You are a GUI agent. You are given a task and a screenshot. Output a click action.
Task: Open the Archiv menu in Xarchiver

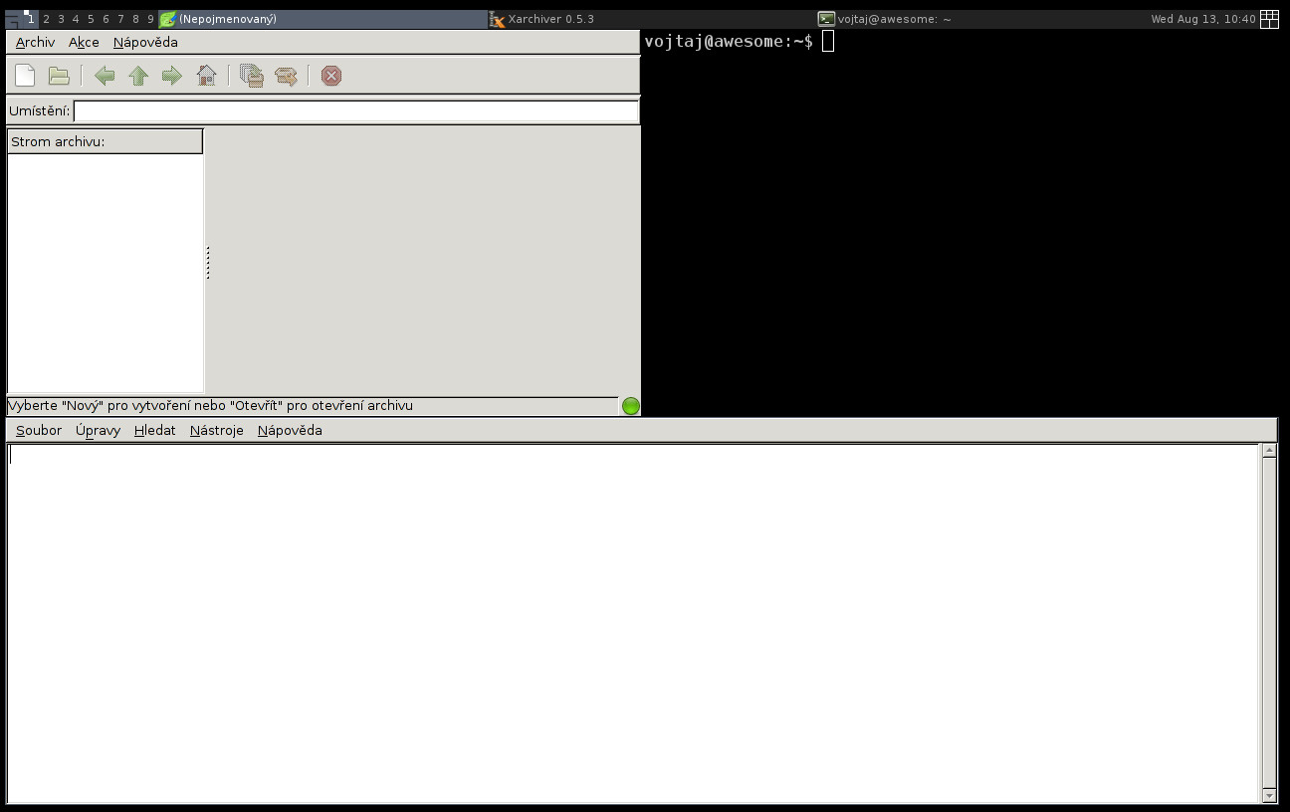click(x=35, y=43)
